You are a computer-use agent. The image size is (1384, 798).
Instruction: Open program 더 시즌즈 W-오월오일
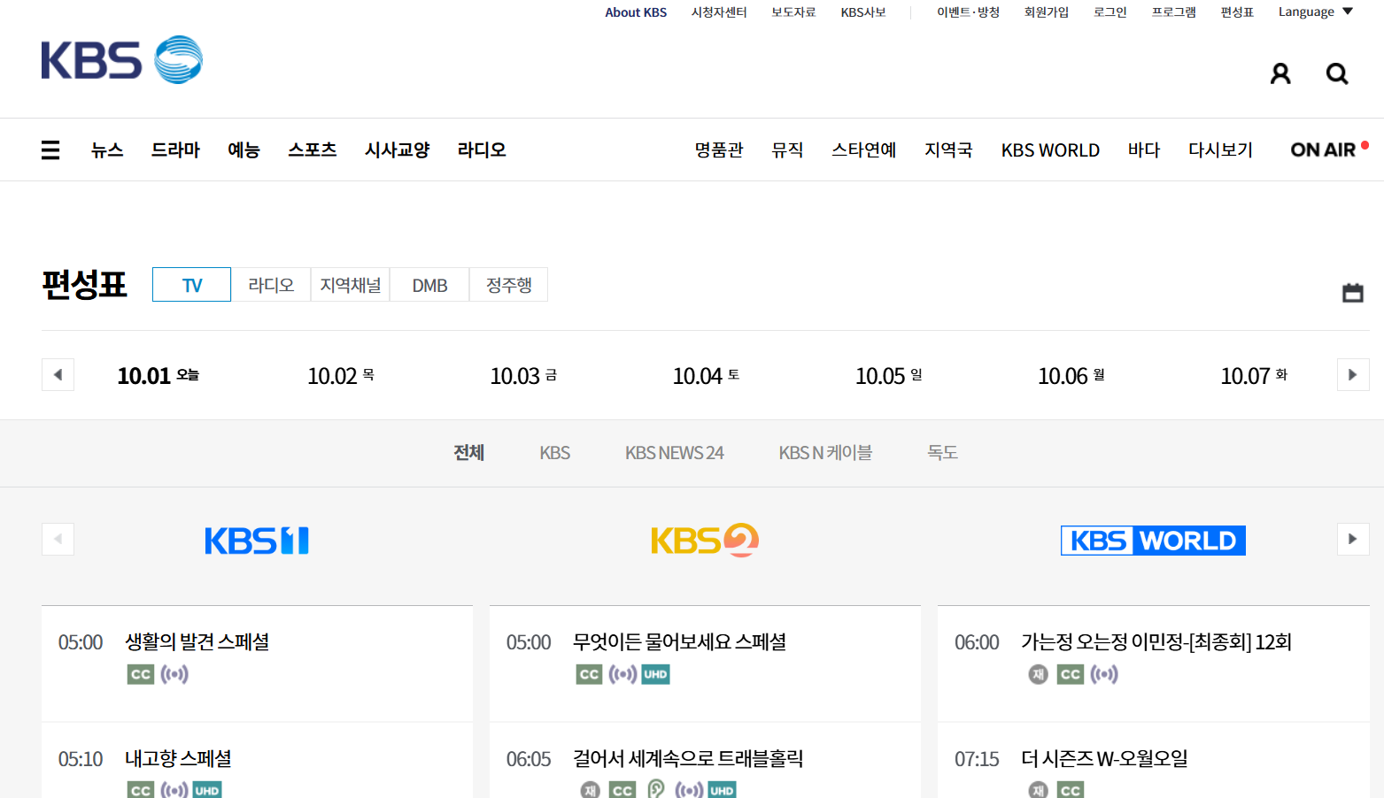click(x=1104, y=758)
